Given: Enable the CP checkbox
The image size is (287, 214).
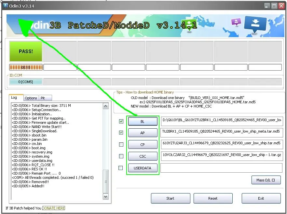Looking at the screenshot, I should [x=121, y=144].
